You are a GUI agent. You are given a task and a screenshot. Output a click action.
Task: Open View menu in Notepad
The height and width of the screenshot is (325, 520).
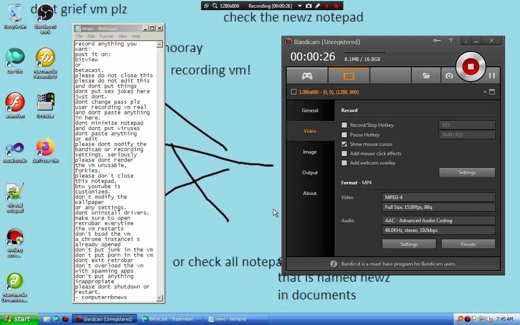click(123, 36)
